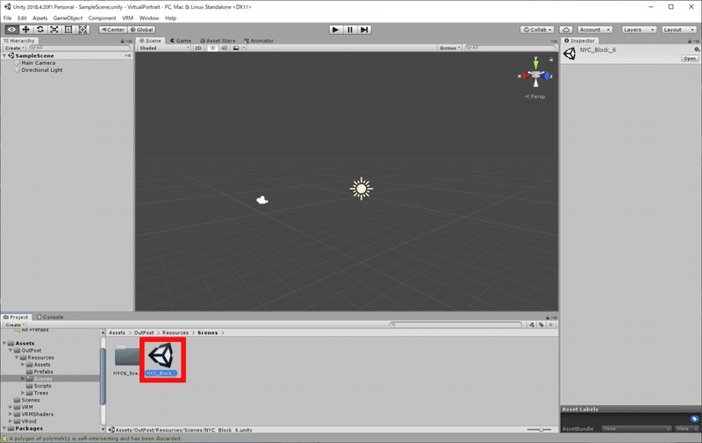Select the Hand (view) tool
Screen dimensions: 702x443
point(11,30)
